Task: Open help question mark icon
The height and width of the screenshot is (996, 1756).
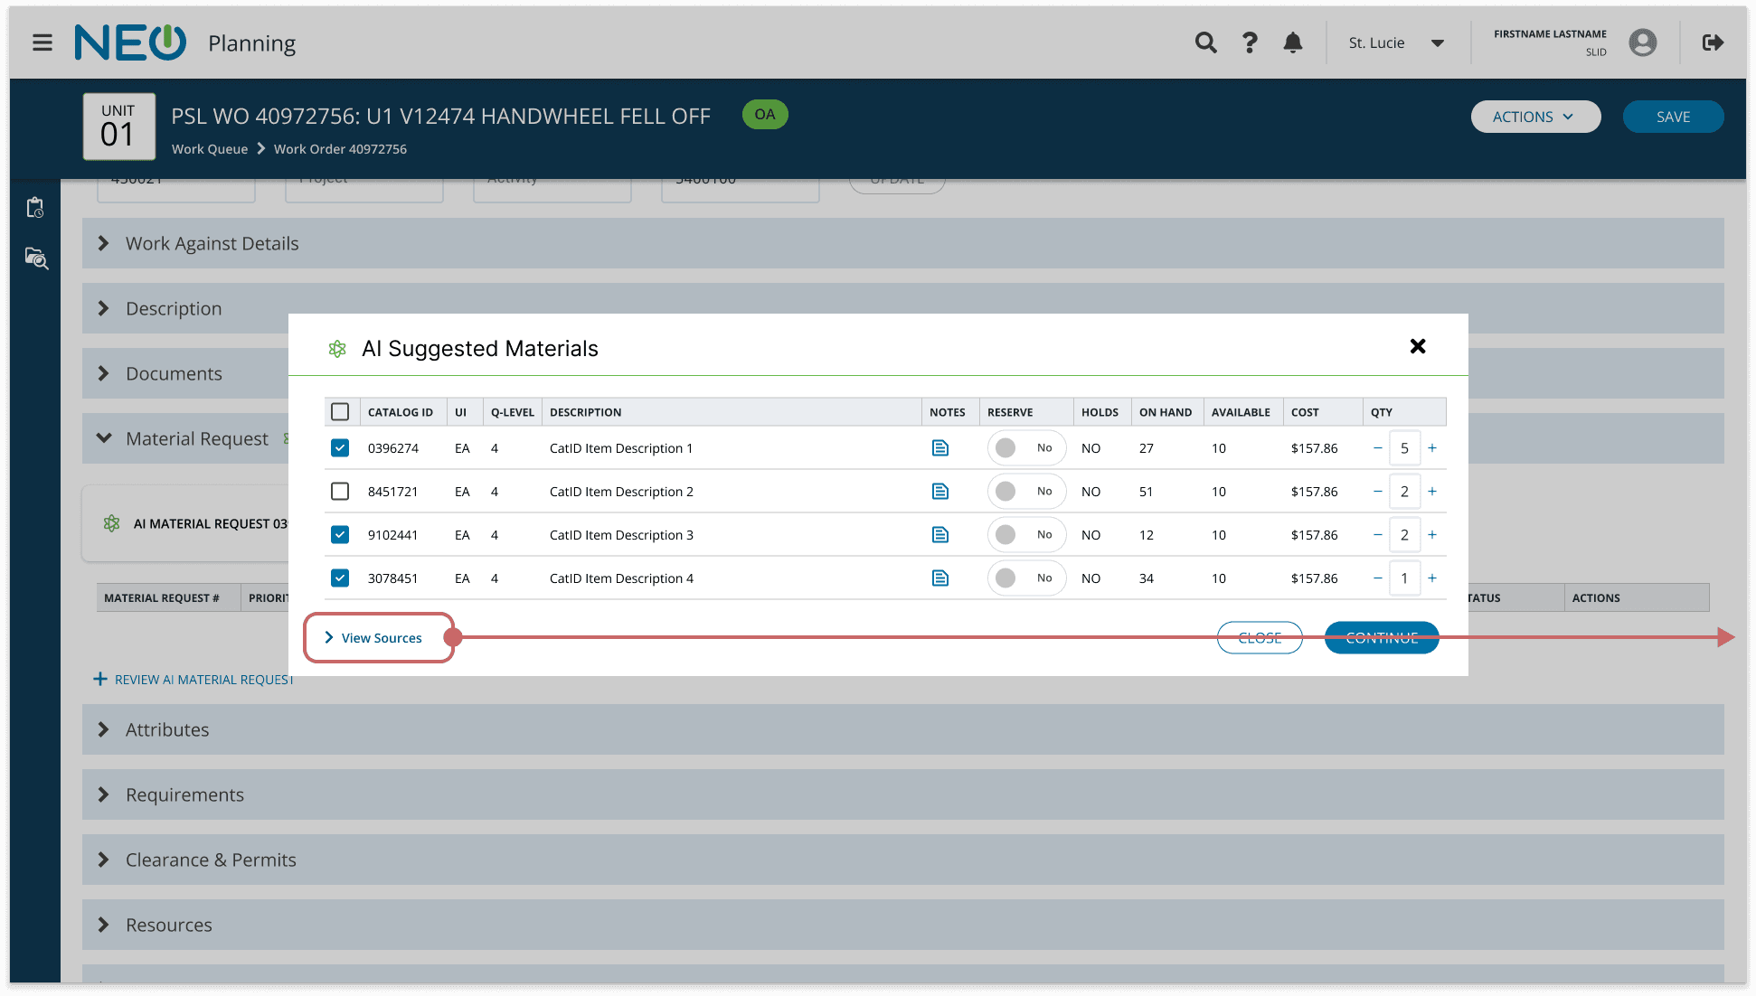Action: tap(1250, 42)
